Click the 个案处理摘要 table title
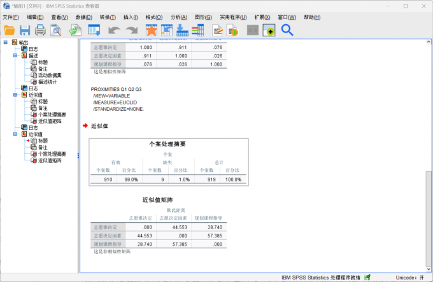 [x=167, y=144]
